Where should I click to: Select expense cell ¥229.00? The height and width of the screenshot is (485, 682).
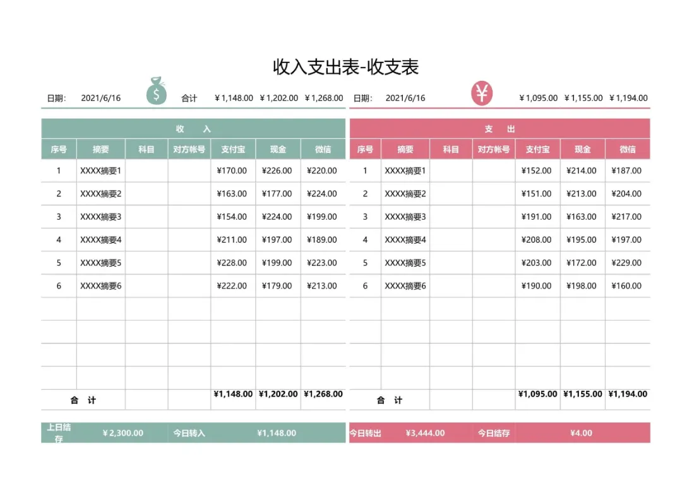[626, 263]
